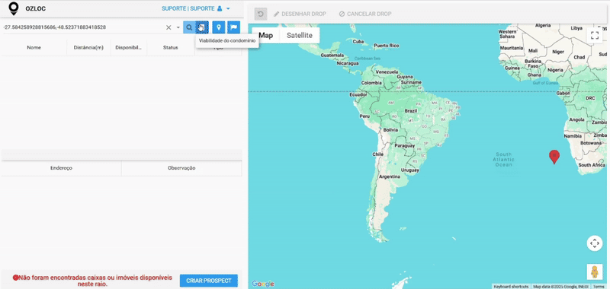The image size is (610, 289).
Task: Open the Terms link on map
Action: [x=599, y=287]
